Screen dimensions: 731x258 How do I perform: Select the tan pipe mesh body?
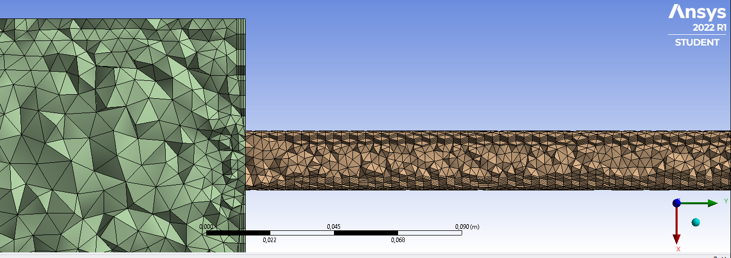tap(488, 160)
